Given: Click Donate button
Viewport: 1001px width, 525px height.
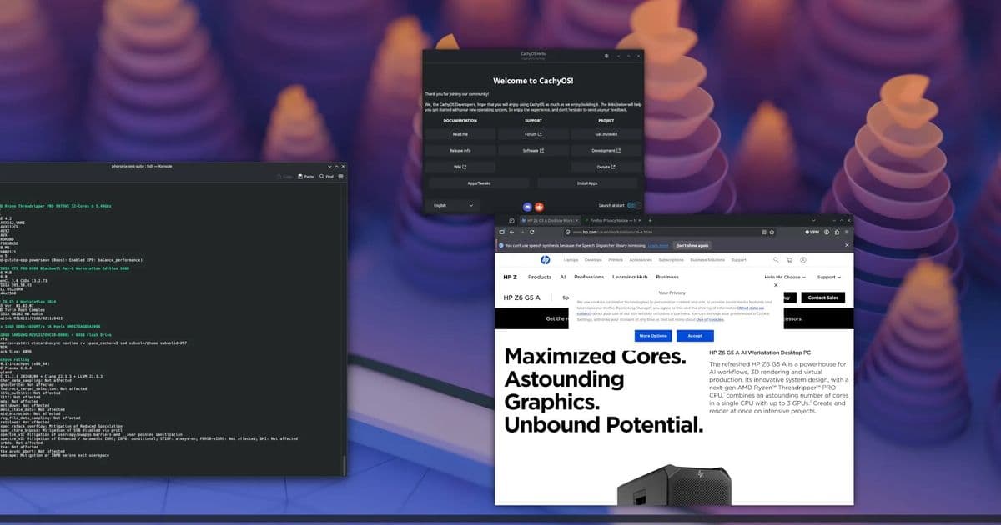Looking at the screenshot, I should point(606,167).
